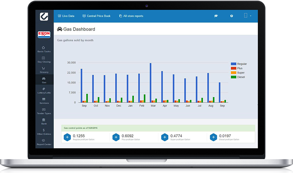Click 'Diesel profit per Gallon' caption
This screenshot has height=173, width=293.
[229, 140]
